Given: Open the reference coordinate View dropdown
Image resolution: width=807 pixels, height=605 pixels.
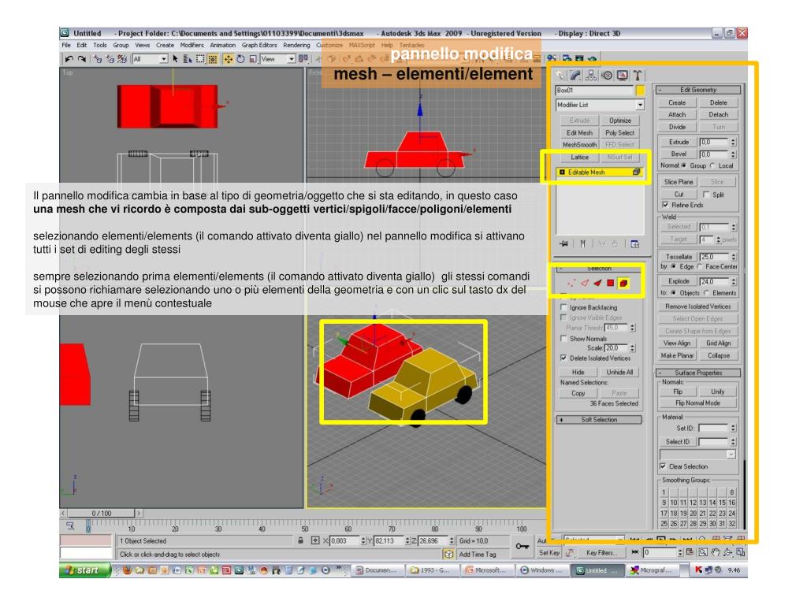Looking at the screenshot, I should [291, 59].
